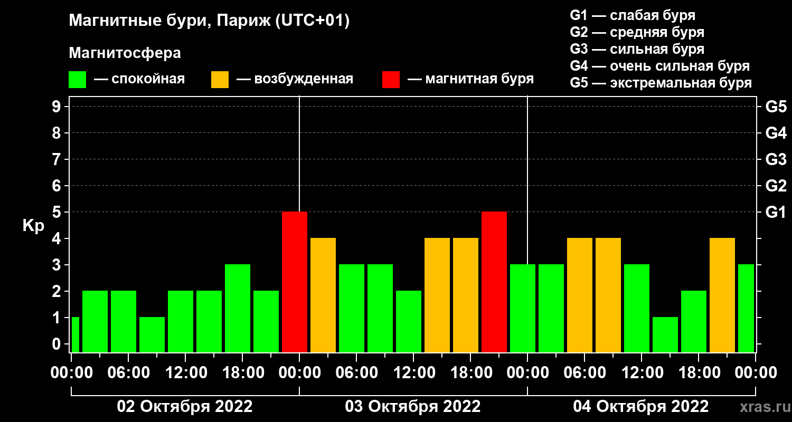Click the G4 tick label on the right axis

[776, 133]
